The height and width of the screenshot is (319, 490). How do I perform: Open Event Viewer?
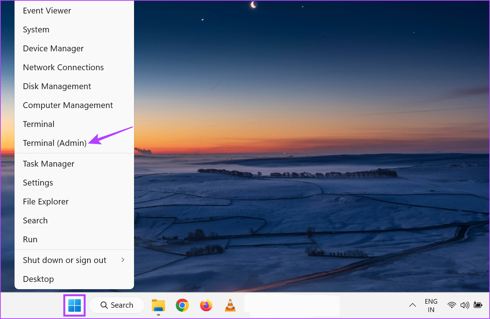(x=47, y=10)
